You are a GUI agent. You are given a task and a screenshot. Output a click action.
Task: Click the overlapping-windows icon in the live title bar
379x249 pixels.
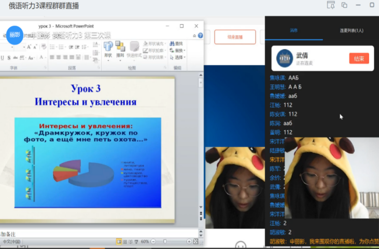click(344, 5)
